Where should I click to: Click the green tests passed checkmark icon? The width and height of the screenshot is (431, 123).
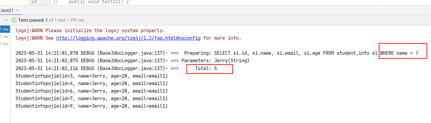tap(14, 20)
